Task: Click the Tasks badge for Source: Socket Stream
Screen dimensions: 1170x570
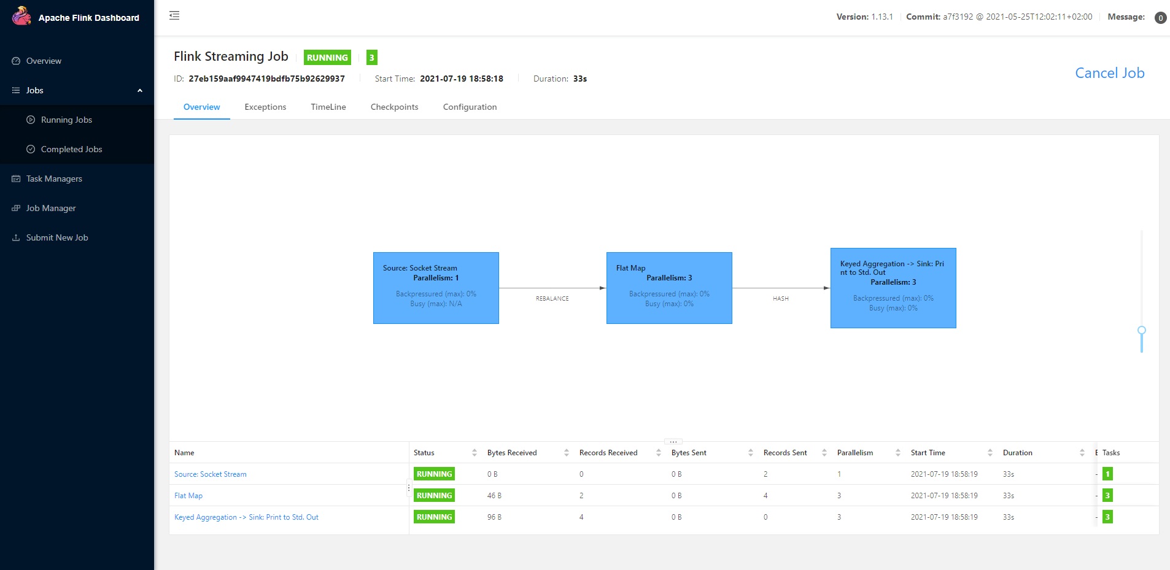Action: [1107, 474]
